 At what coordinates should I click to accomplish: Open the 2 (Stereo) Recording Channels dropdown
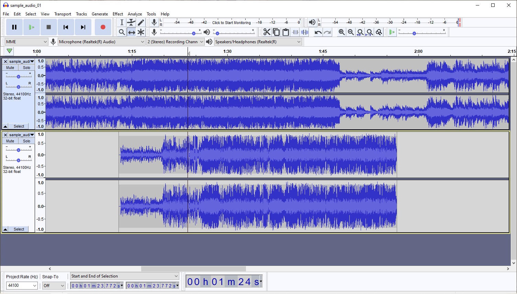(175, 42)
